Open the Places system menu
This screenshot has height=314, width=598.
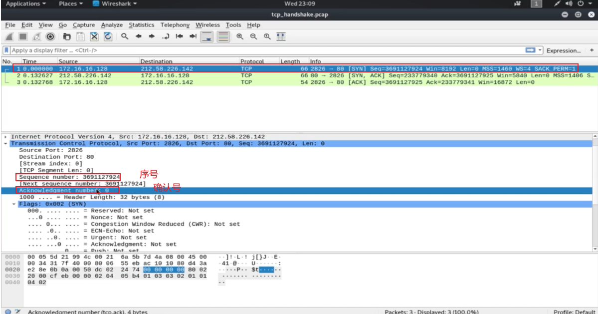tap(71, 4)
